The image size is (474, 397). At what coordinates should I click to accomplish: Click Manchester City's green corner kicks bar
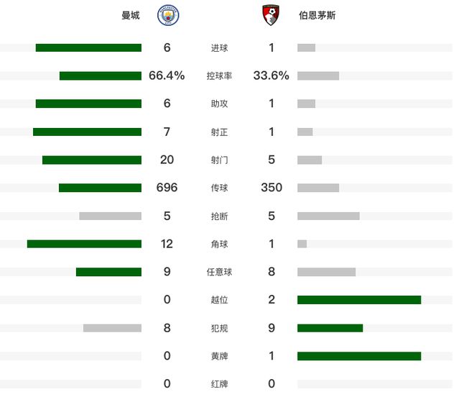(x=84, y=244)
